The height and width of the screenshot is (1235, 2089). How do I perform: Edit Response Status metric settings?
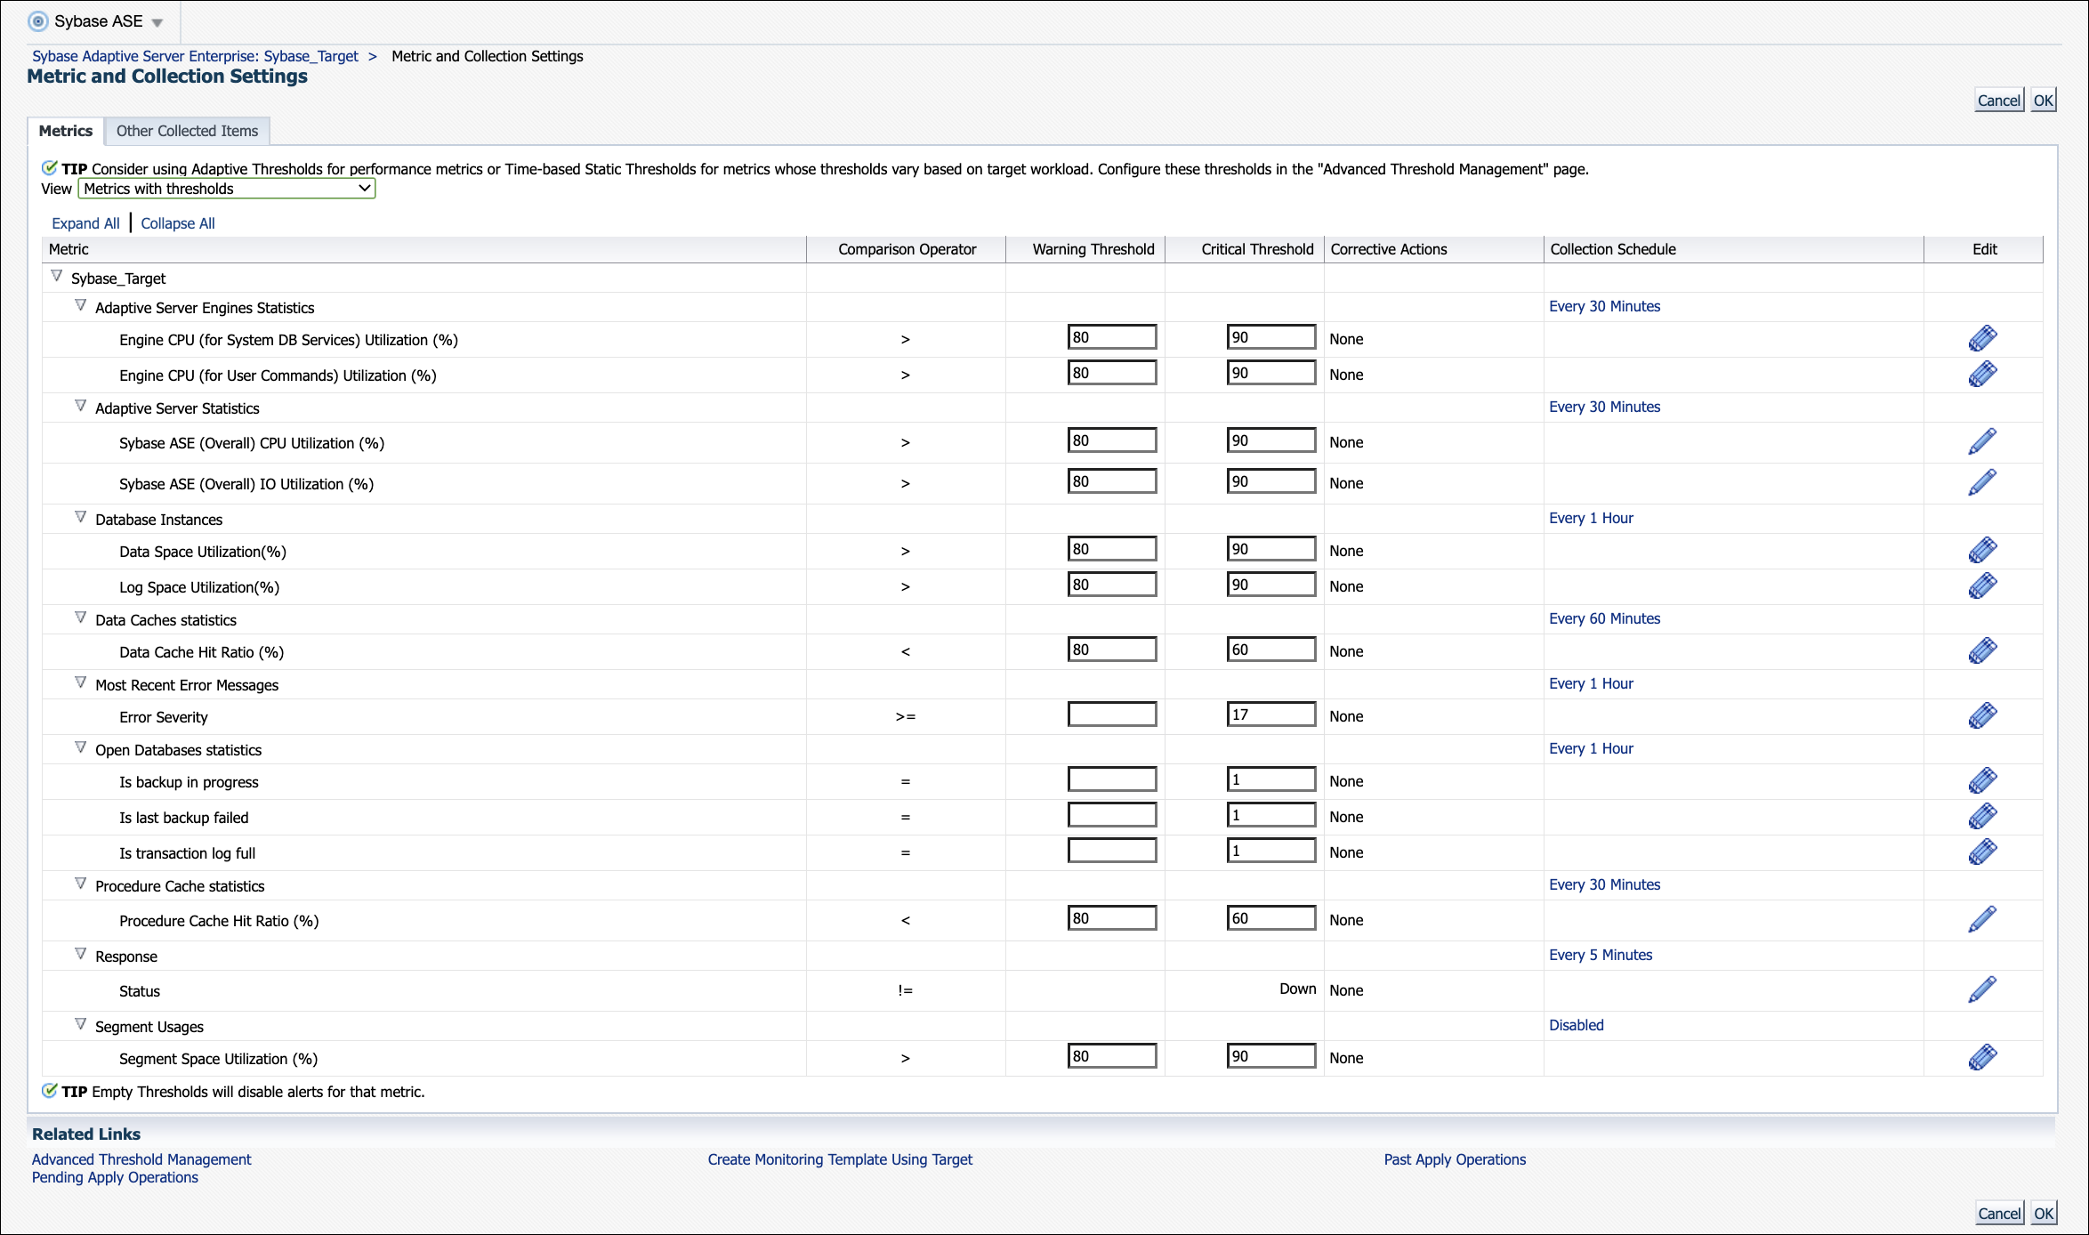[1982, 989]
